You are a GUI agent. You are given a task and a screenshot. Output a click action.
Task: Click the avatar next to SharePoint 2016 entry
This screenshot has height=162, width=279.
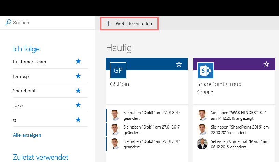202,130
